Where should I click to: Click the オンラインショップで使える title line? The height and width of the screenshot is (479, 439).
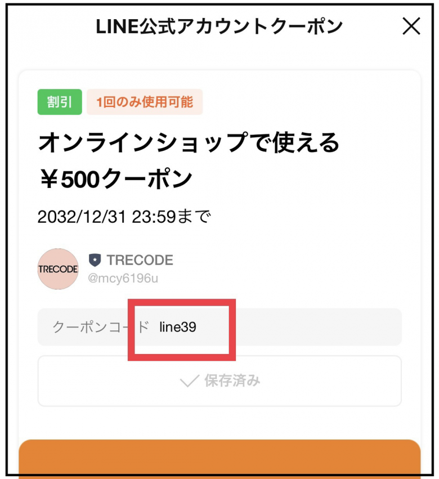[x=189, y=144]
